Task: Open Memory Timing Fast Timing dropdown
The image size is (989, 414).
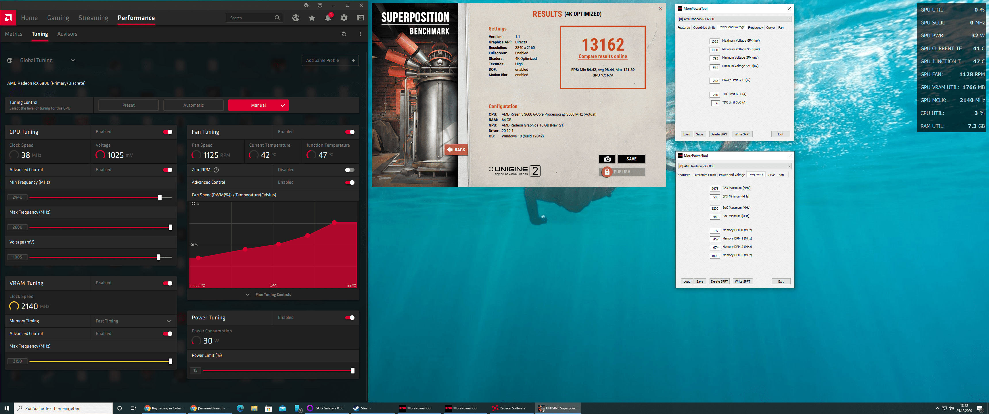Action: pos(133,321)
